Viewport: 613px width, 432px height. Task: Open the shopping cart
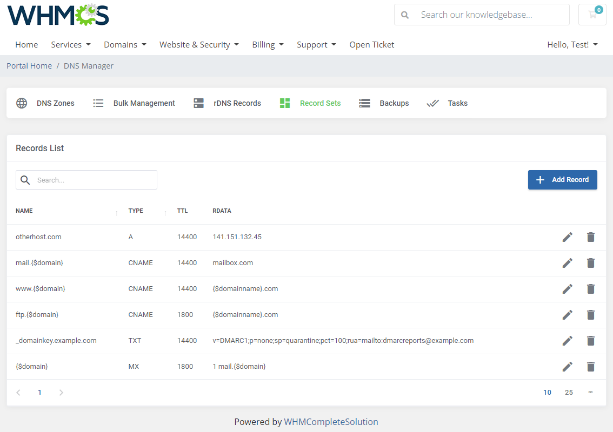[592, 15]
